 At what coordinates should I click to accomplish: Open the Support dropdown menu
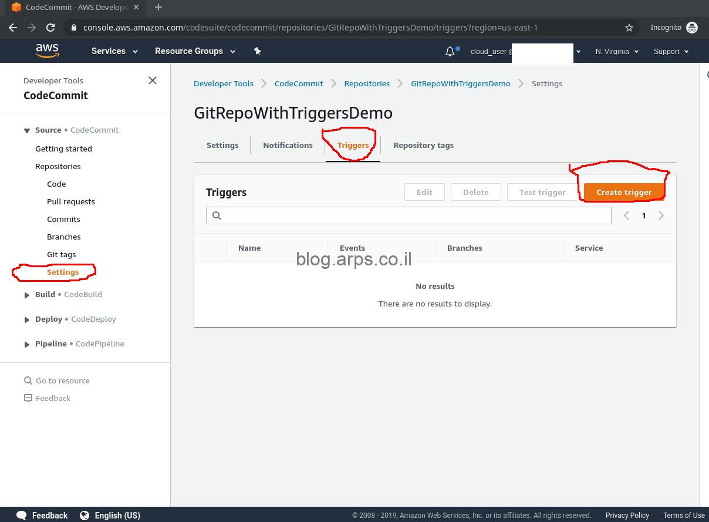pyautogui.click(x=671, y=52)
